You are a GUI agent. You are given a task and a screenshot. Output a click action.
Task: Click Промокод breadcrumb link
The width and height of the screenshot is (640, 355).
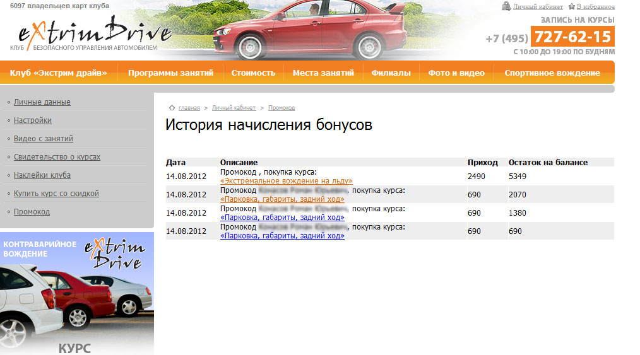pos(281,108)
